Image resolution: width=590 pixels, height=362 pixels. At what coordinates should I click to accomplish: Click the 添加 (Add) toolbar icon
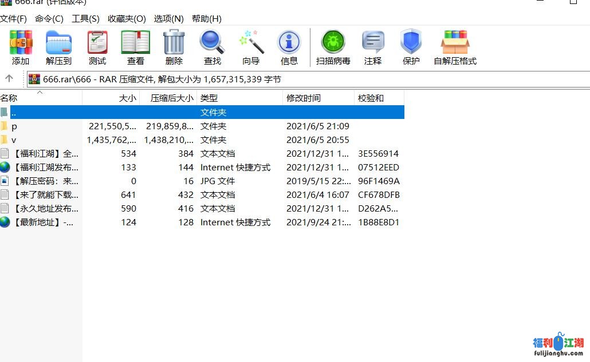(x=21, y=43)
